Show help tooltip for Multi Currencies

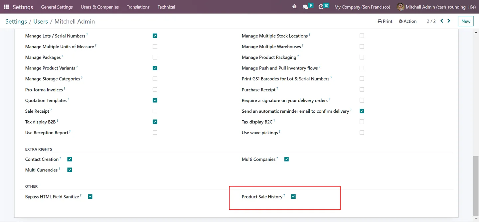pos(60,168)
